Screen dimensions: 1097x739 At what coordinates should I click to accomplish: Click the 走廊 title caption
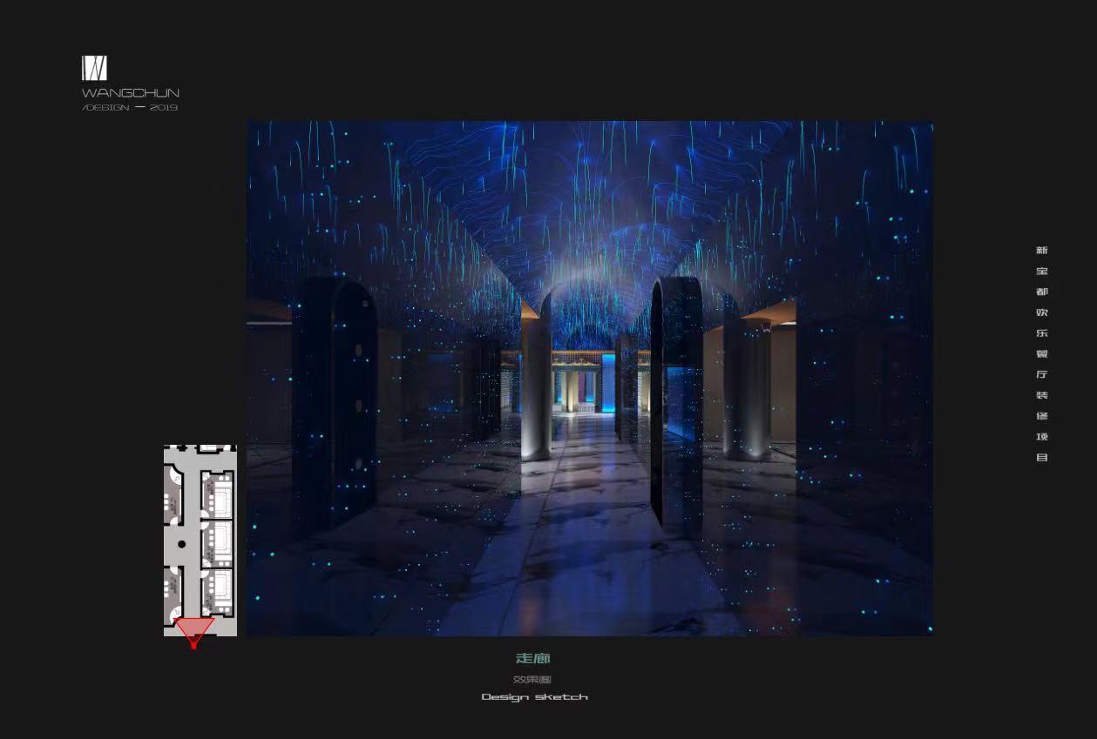click(533, 659)
